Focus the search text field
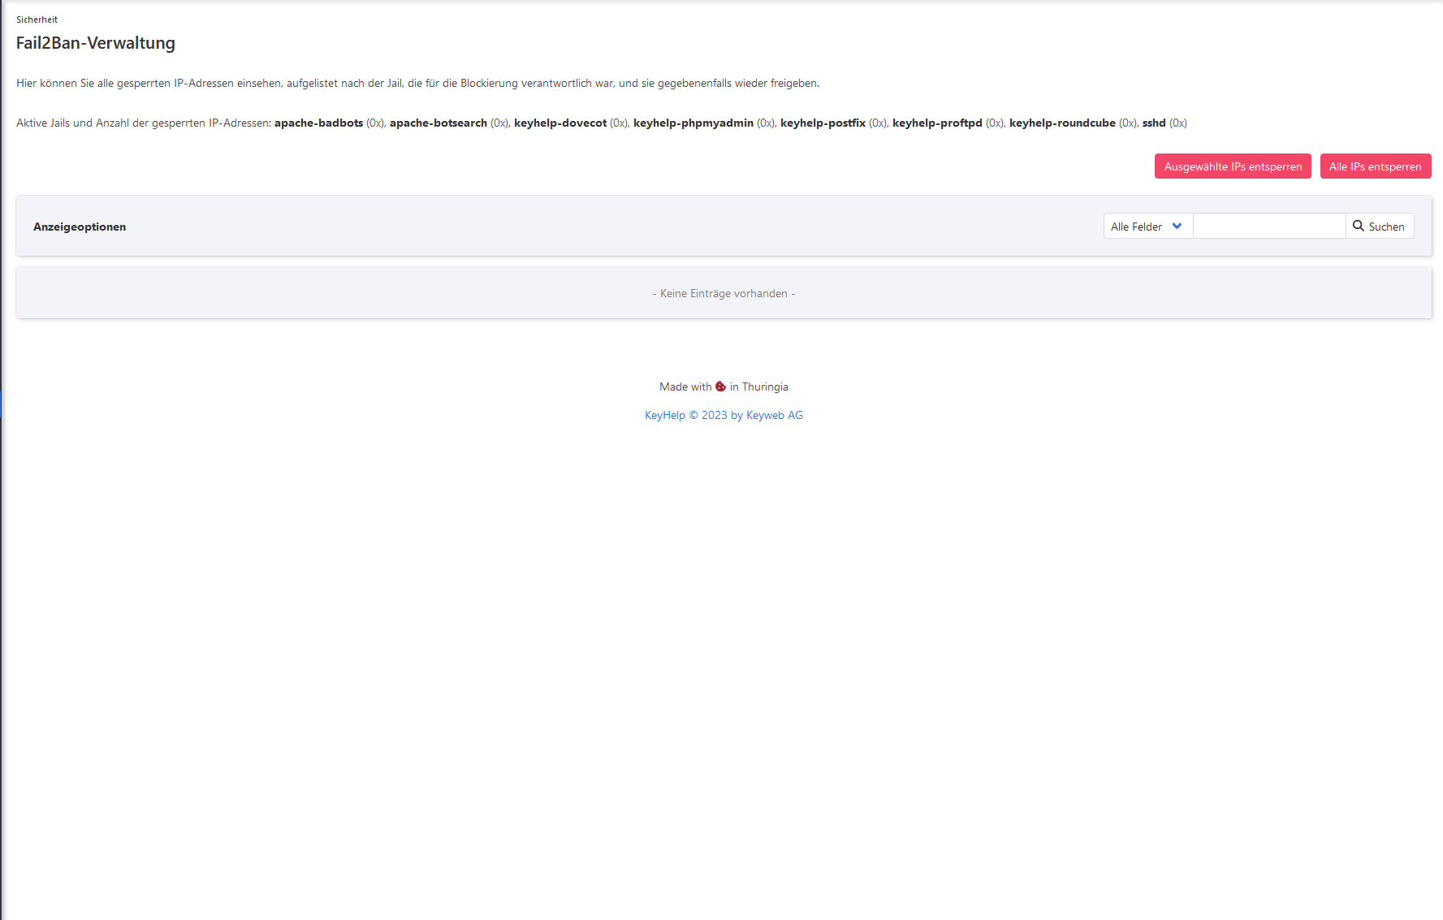 click(1268, 227)
